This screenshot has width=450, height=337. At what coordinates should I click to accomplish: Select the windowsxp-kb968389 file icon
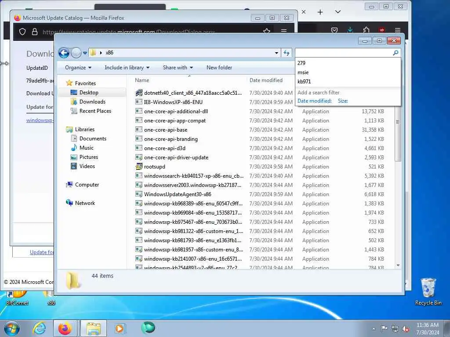tap(139, 204)
